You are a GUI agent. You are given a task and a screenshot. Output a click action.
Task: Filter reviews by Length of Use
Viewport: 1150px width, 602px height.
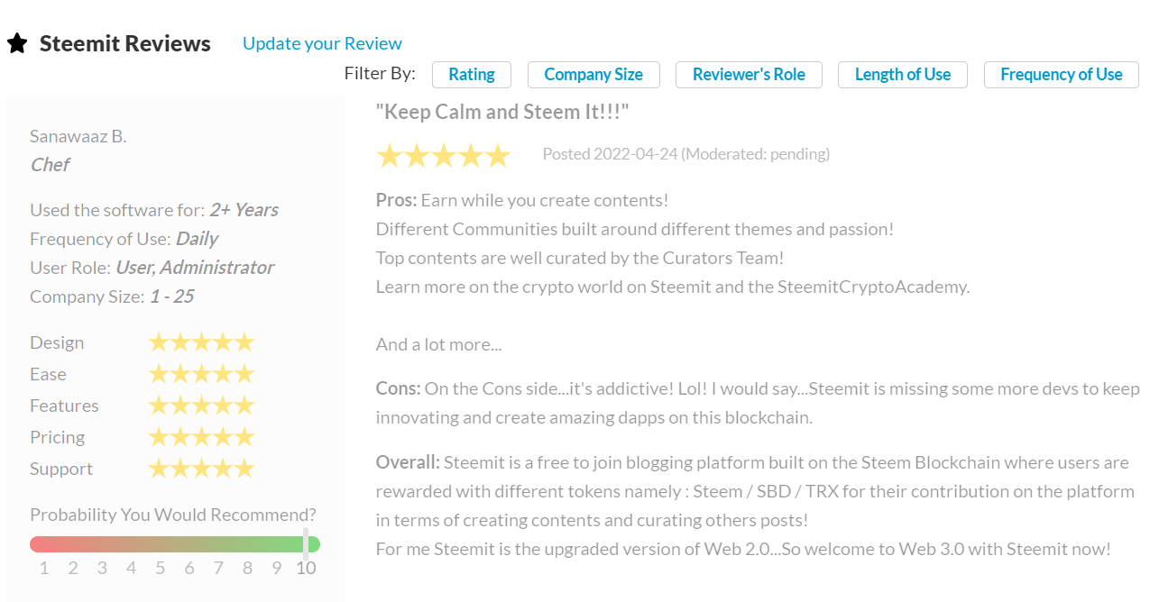pos(903,75)
